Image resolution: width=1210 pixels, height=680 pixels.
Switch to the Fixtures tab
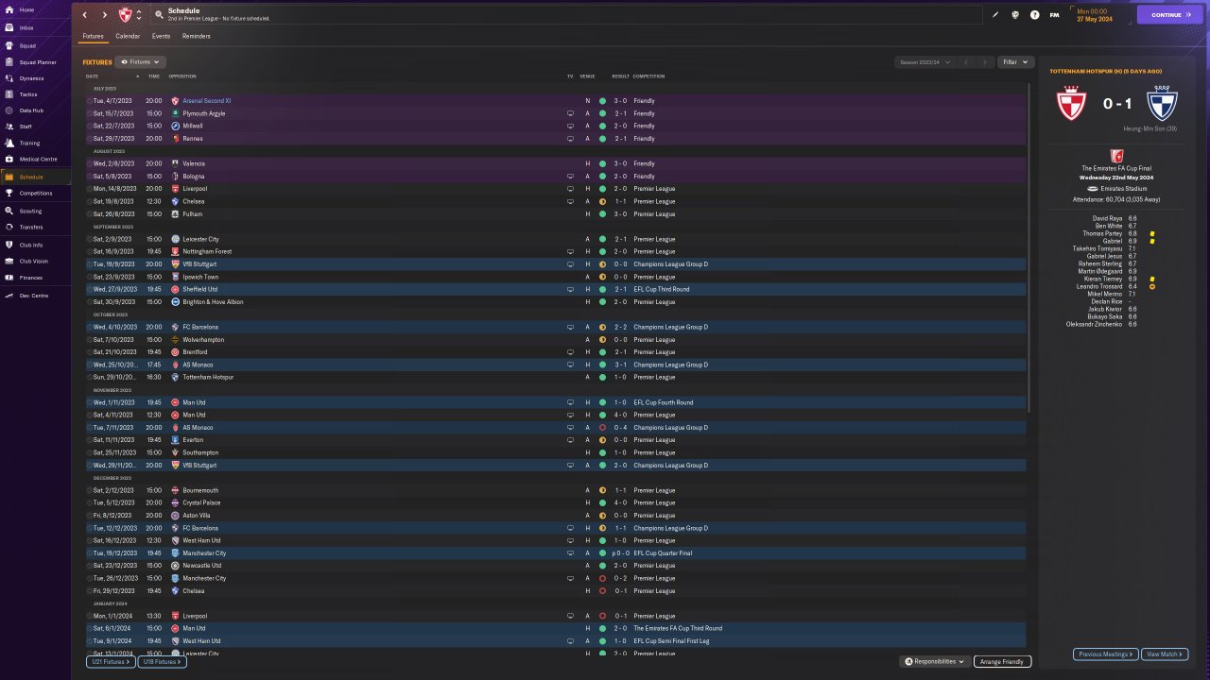(93, 36)
